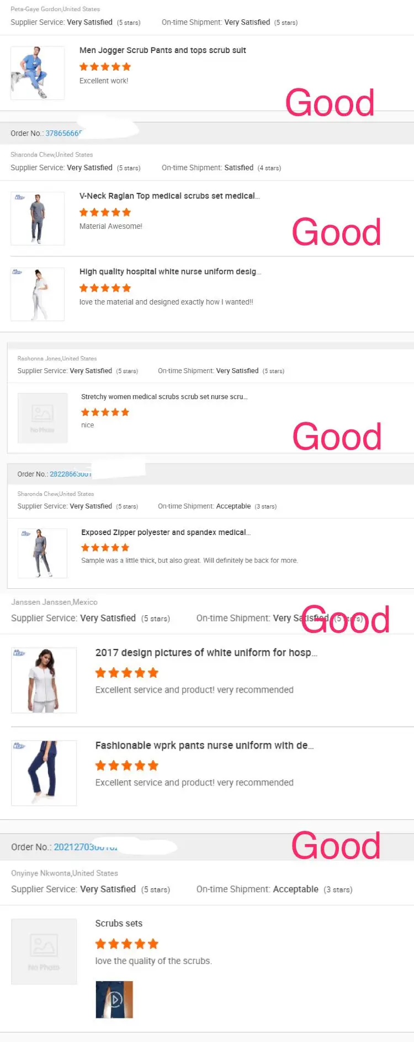Click the white nurse uniform product thumbnail

point(38,294)
